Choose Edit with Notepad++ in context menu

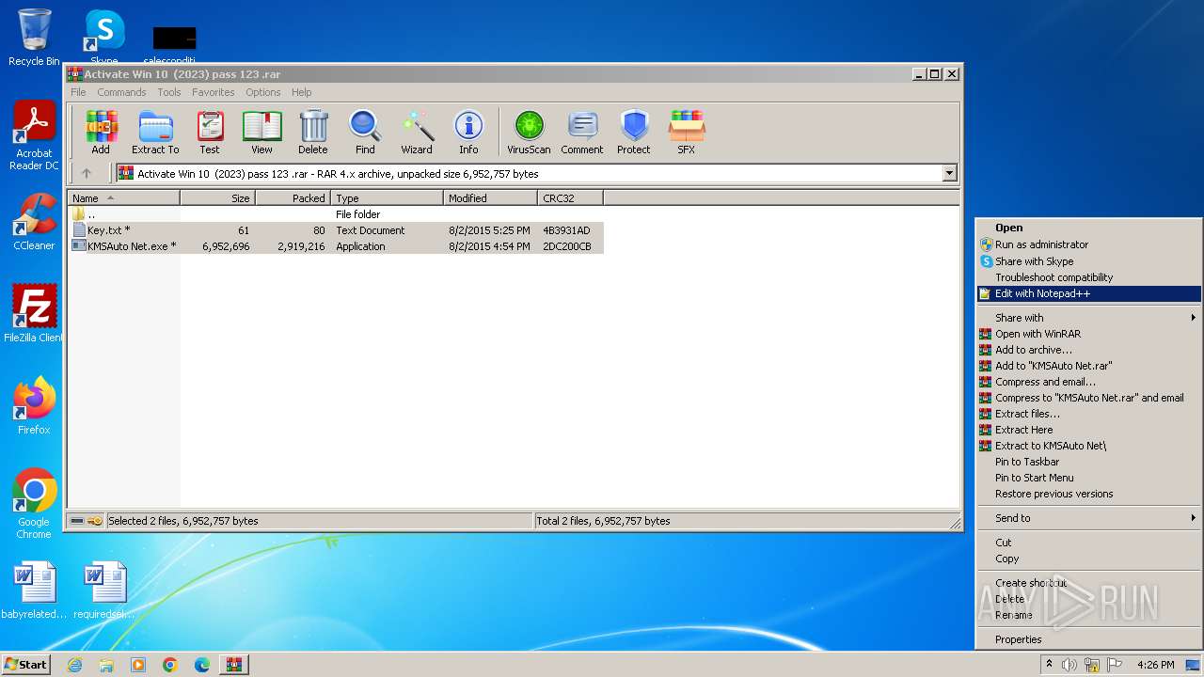pyautogui.click(x=1089, y=293)
